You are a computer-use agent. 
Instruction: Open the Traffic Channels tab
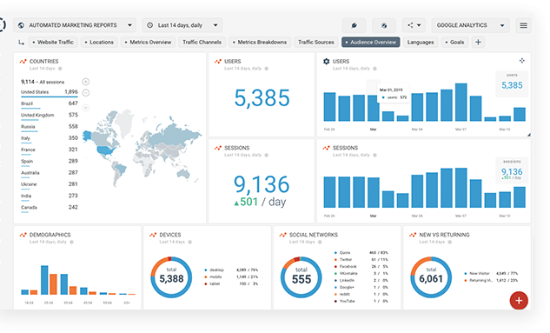click(x=202, y=42)
